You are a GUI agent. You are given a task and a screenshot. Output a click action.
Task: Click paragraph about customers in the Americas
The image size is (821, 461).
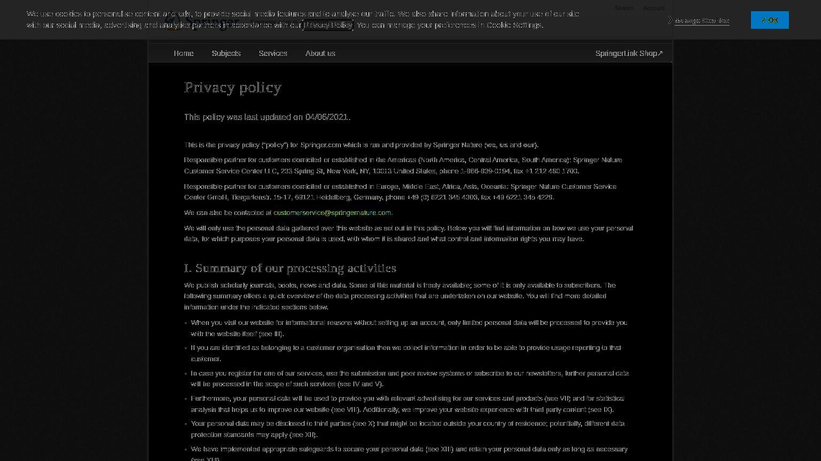click(x=403, y=165)
